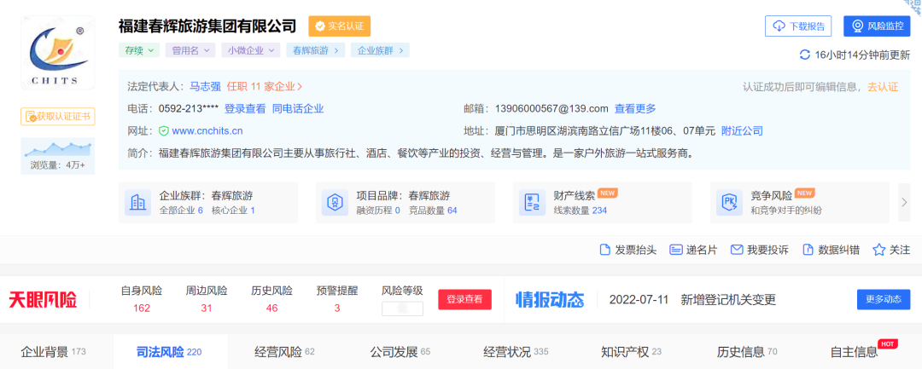Click 获取认证证书 button
Image resolution: width=922 pixels, height=369 pixels.
pos(58,117)
